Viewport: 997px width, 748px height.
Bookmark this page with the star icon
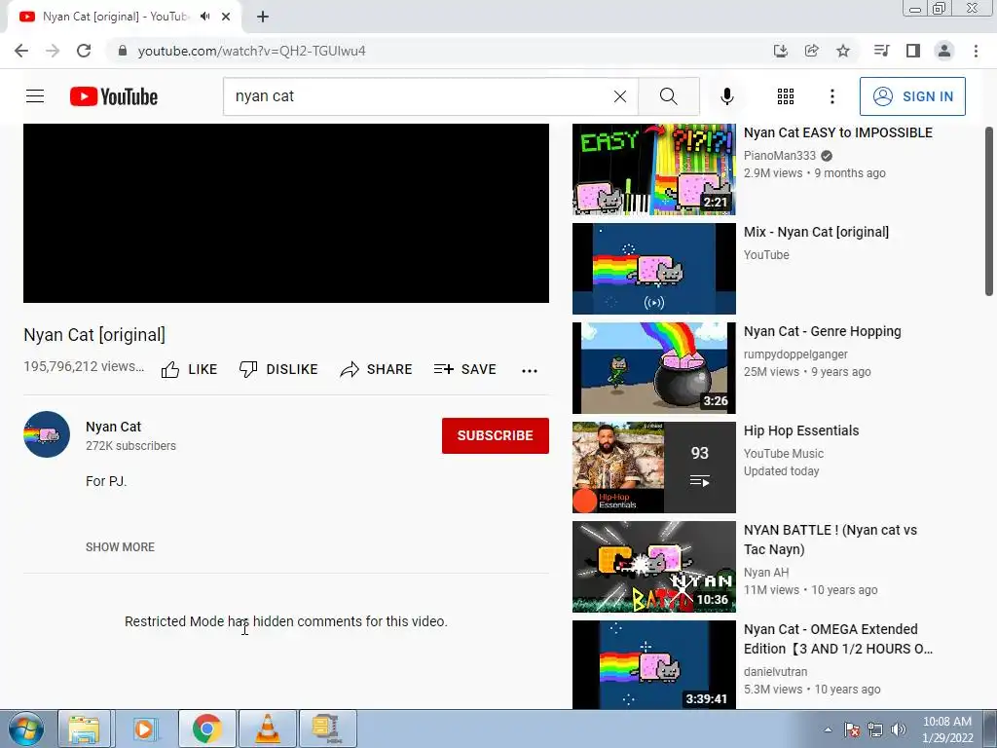pyautogui.click(x=843, y=51)
